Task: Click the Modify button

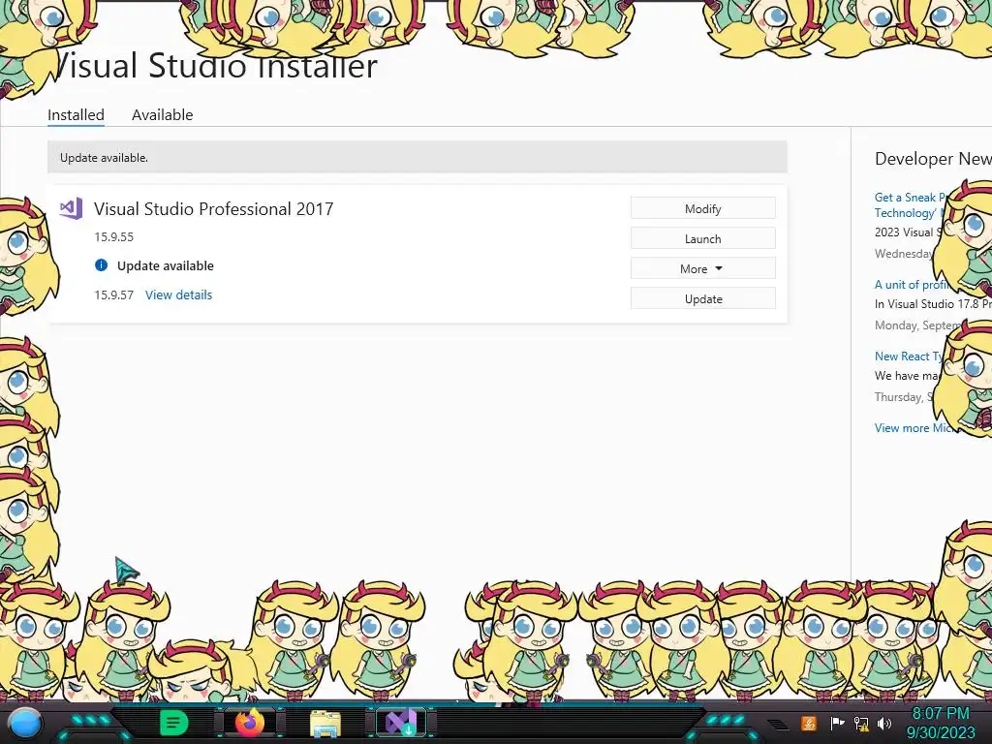Action: (703, 209)
